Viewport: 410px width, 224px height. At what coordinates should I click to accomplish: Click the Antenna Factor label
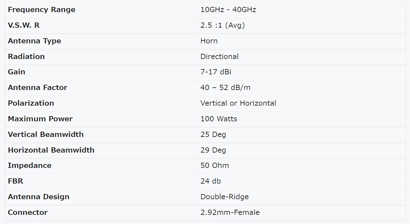37,88
